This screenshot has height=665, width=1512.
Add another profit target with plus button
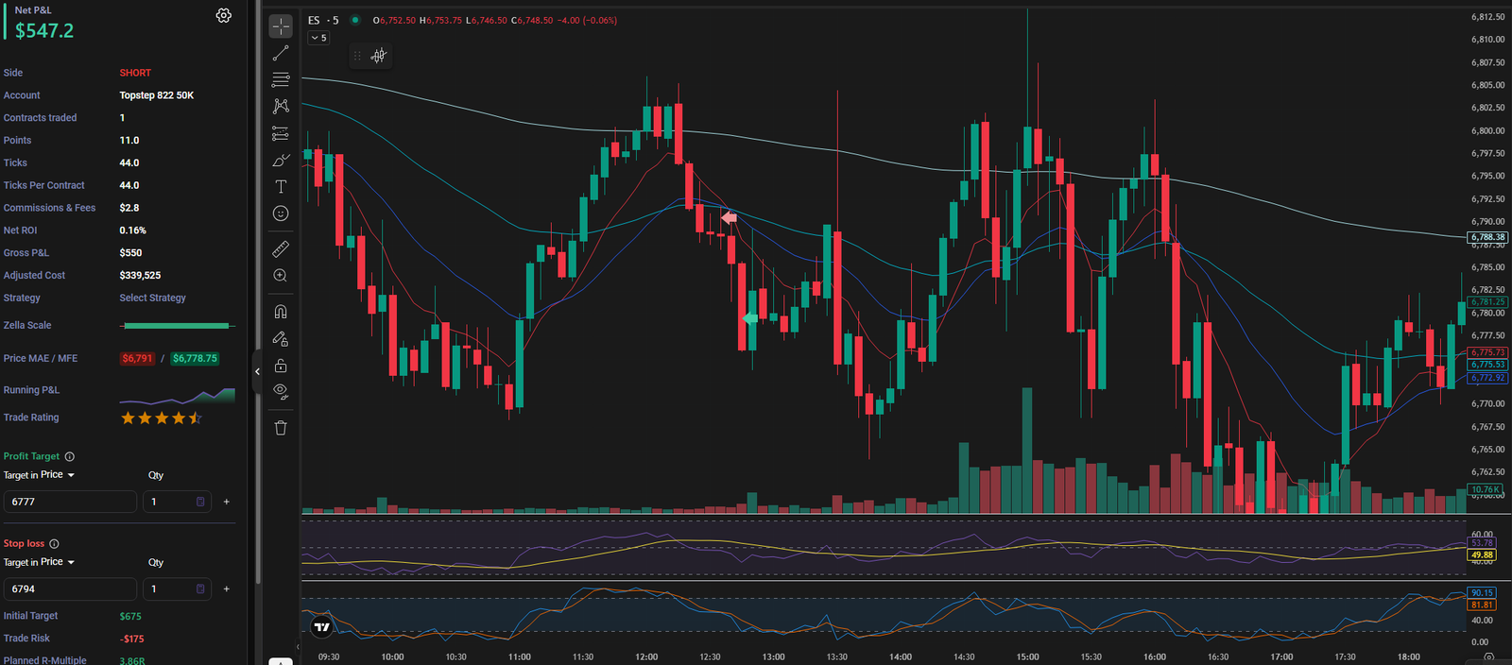tap(227, 502)
